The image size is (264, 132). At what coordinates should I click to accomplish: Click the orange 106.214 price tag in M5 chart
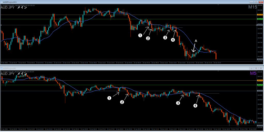[260, 80]
